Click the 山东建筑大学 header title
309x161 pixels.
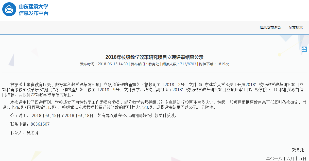pos(33,7)
